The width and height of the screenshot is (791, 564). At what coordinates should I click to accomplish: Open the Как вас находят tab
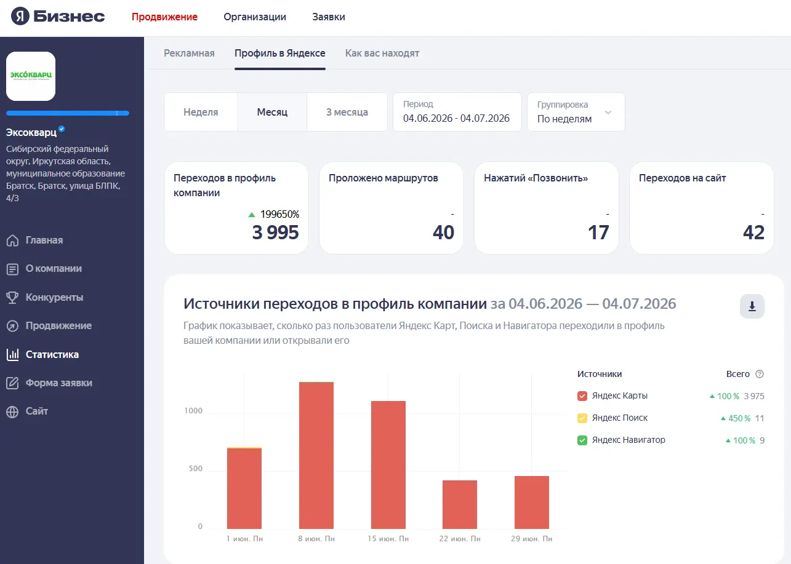[x=382, y=53]
